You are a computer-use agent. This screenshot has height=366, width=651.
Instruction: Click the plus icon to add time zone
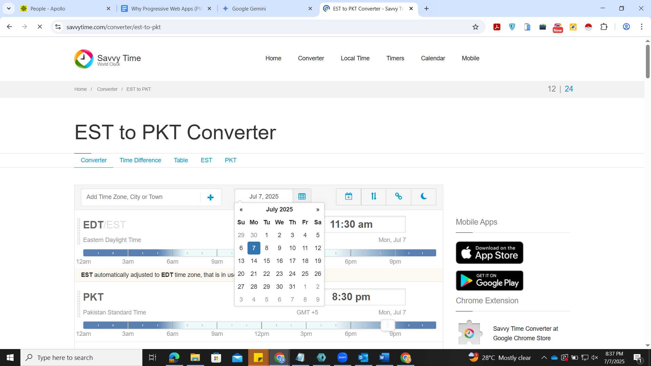pyautogui.click(x=211, y=197)
